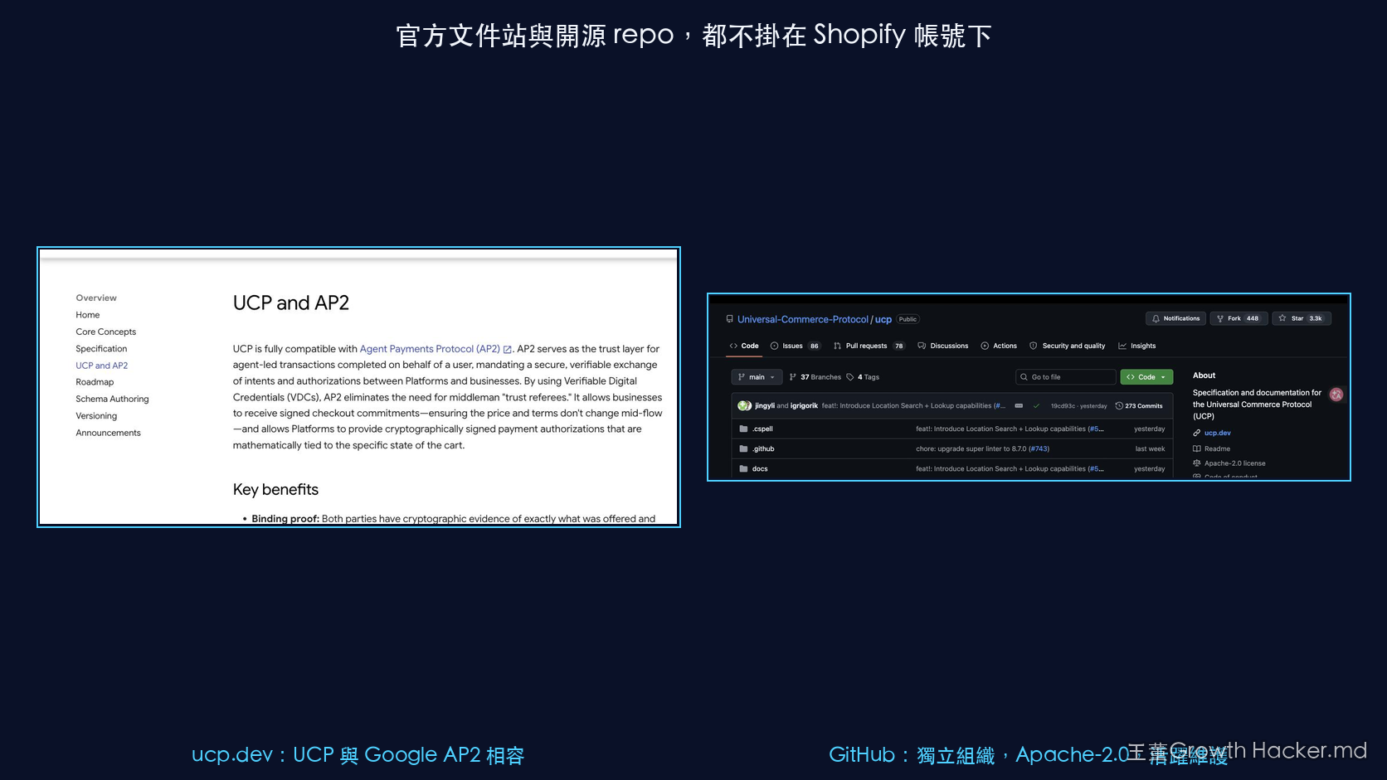Open Schema Authoring in docs sidebar

112,399
